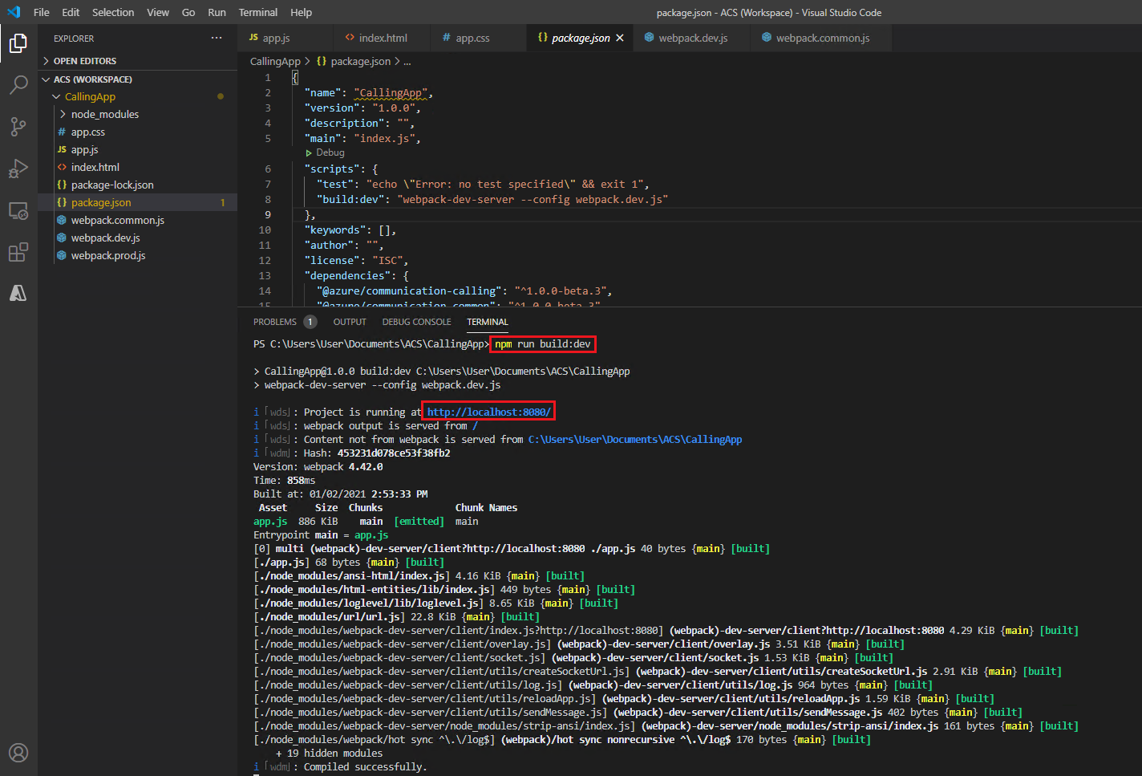Screen dimensions: 1142x776
Task: Expand the node_modules folder
Action: (104, 114)
